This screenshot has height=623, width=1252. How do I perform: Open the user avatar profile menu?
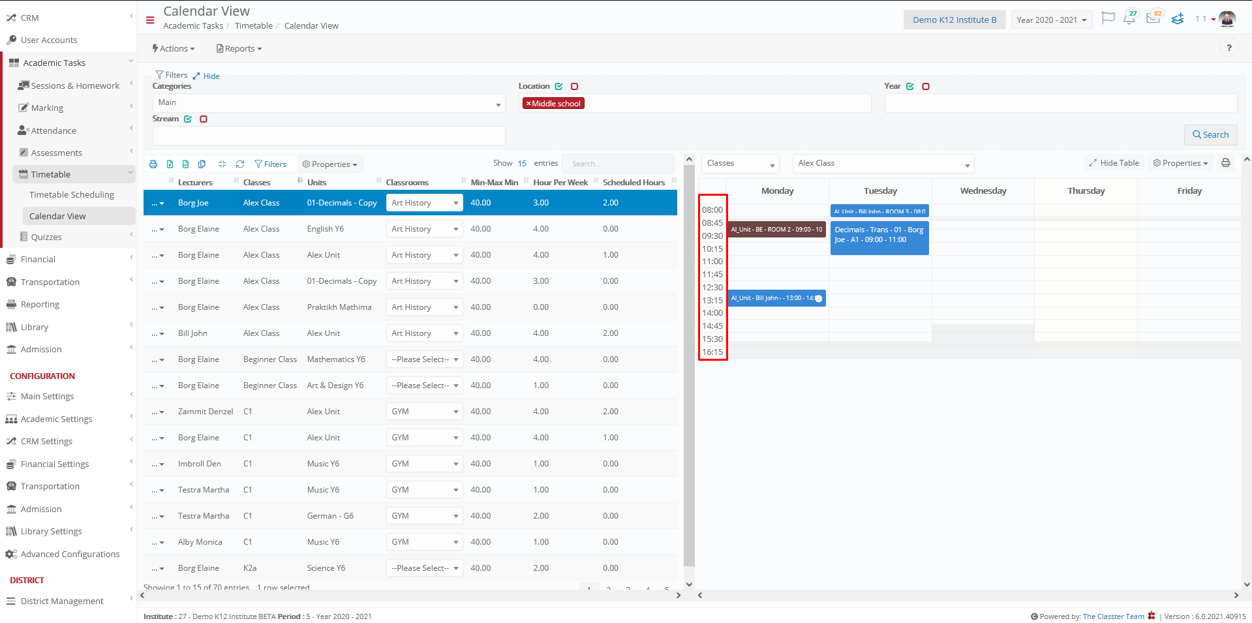1227,19
